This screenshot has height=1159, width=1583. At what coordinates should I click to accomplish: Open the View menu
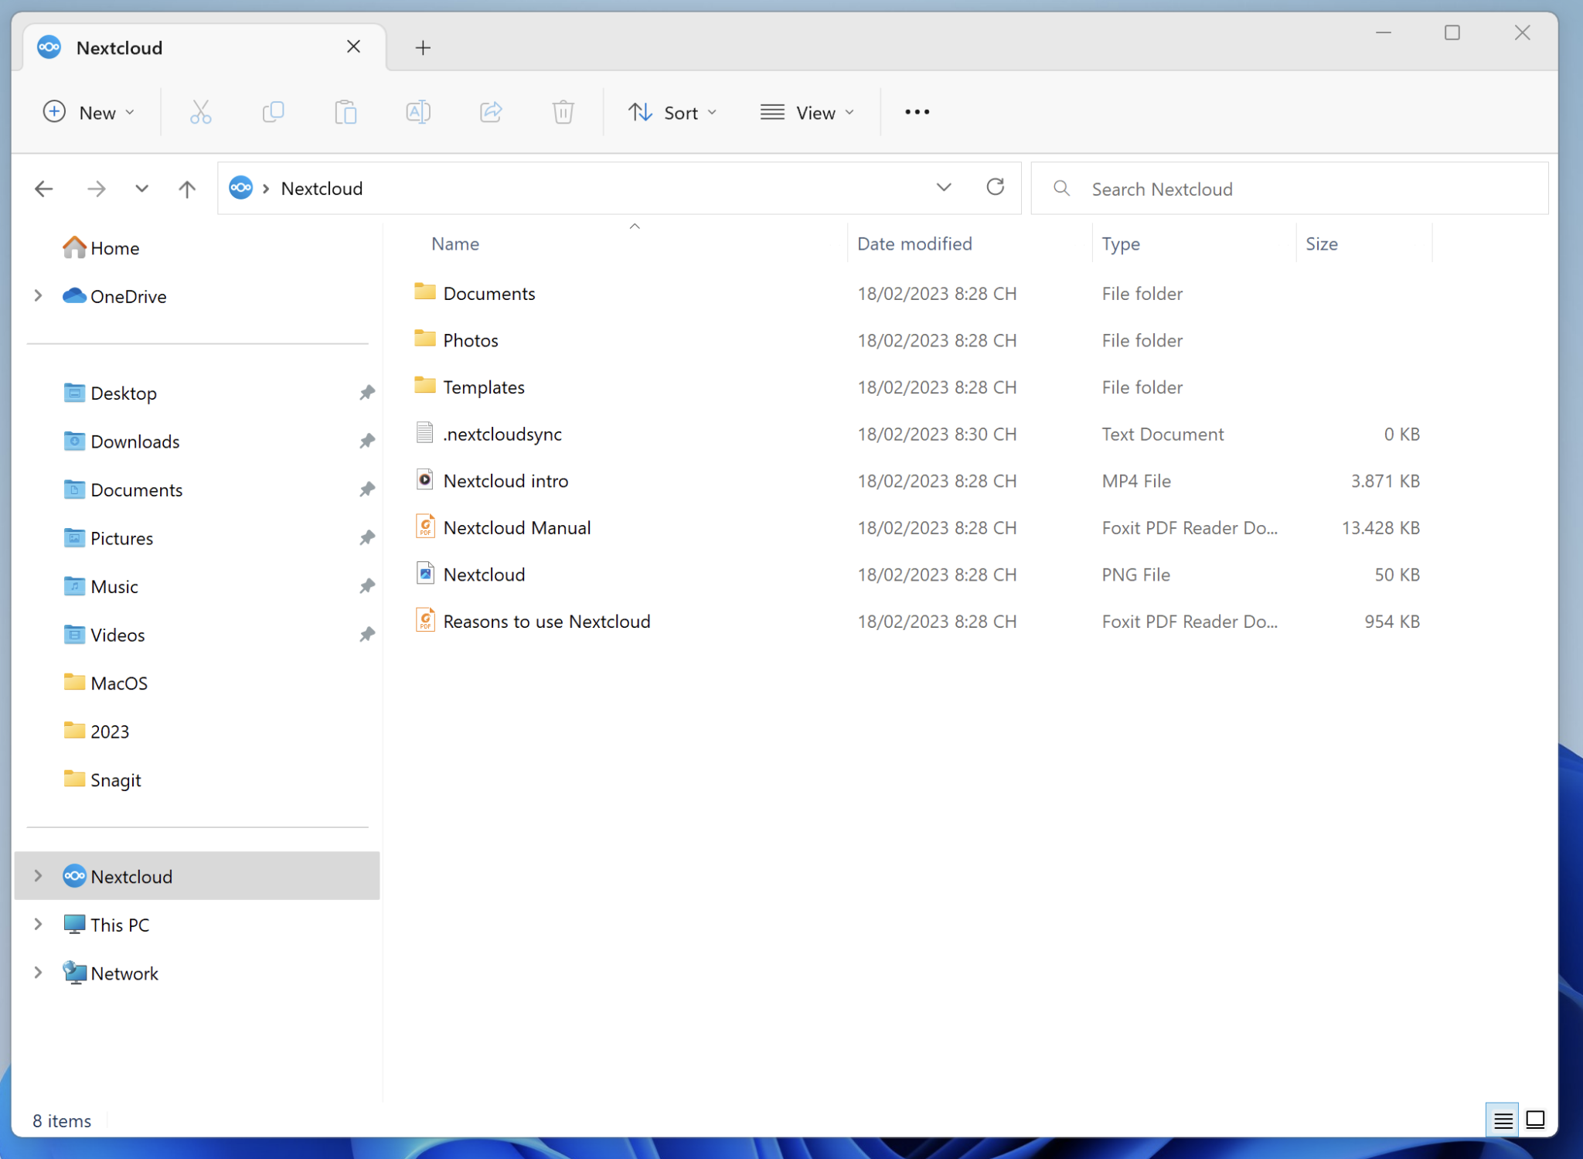pos(807,112)
